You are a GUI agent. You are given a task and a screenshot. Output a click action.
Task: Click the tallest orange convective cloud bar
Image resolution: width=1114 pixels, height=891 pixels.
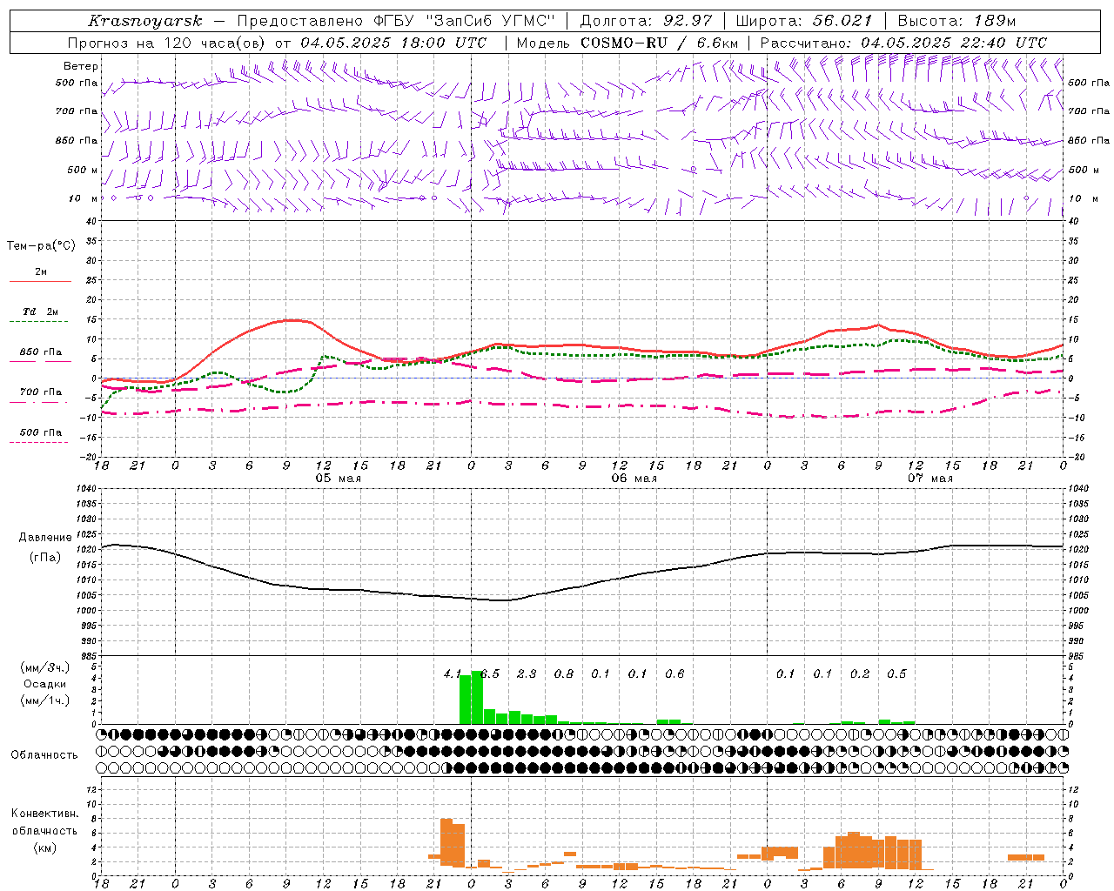tap(446, 842)
